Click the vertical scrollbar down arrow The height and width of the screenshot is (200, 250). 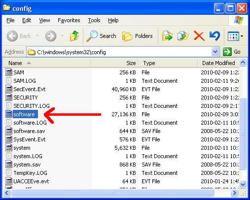243,184
